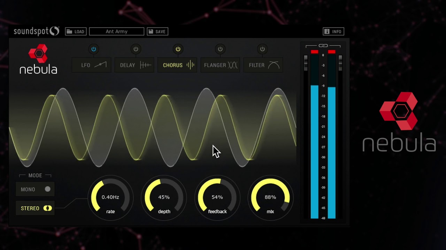Toggle the stereo link icon above meters

coord(323,46)
